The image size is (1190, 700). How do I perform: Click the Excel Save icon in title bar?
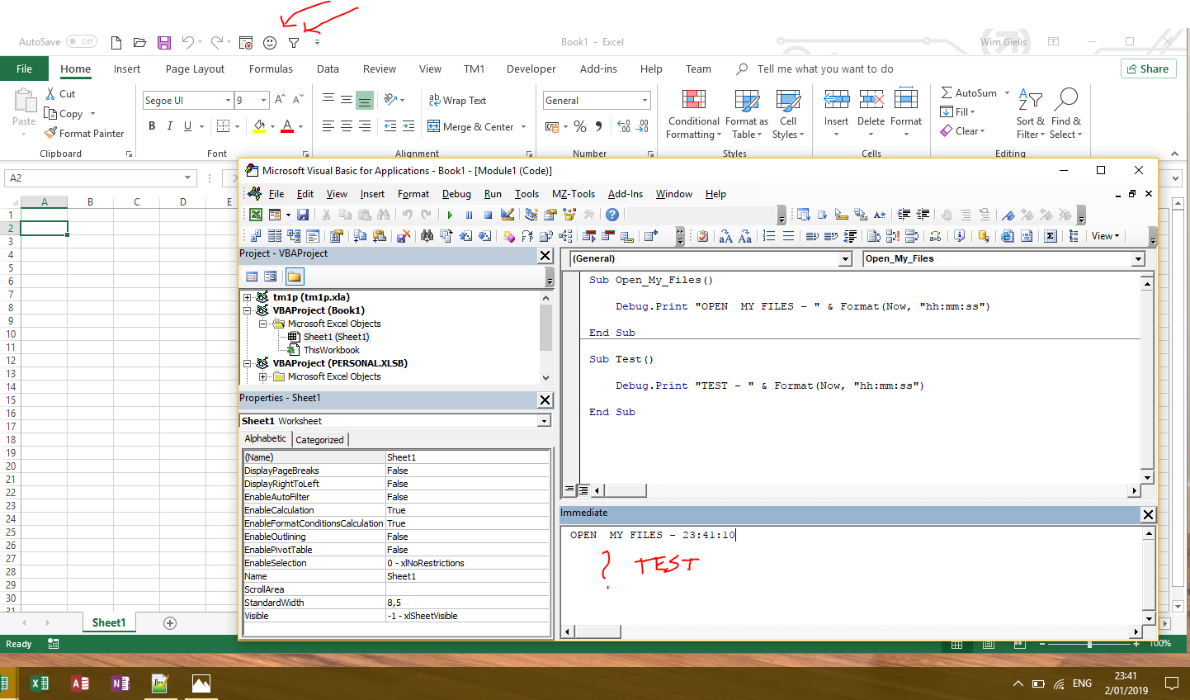coord(164,42)
